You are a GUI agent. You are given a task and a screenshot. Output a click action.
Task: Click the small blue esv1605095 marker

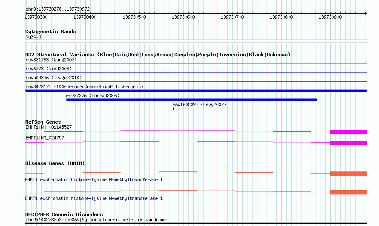pyautogui.click(x=174, y=109)
